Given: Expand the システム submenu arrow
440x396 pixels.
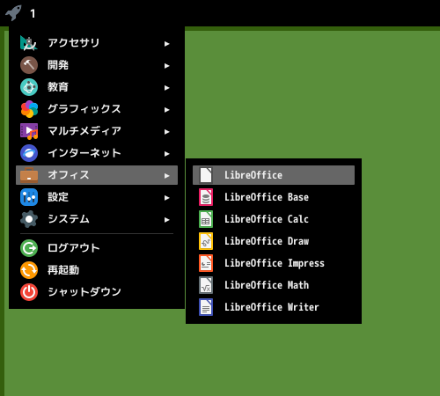Looking at the screenshot, I should (166, 220).
